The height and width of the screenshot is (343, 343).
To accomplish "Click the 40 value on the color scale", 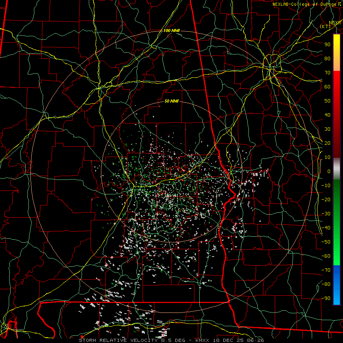I will (327, 115).
